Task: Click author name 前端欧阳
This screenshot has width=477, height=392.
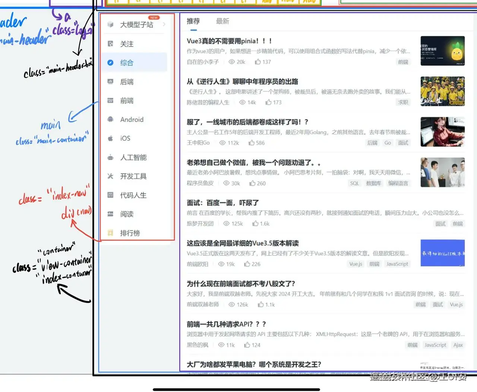Action: 198,264
